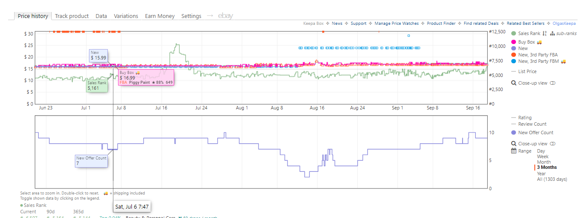This screenshot has height=218, width=581.
Task: Open the Track product tab
Action: click(72, 16)
